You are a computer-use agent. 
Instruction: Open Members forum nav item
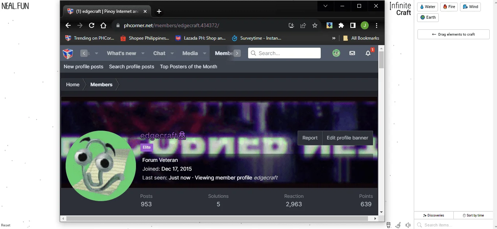[x=224, y=53]
